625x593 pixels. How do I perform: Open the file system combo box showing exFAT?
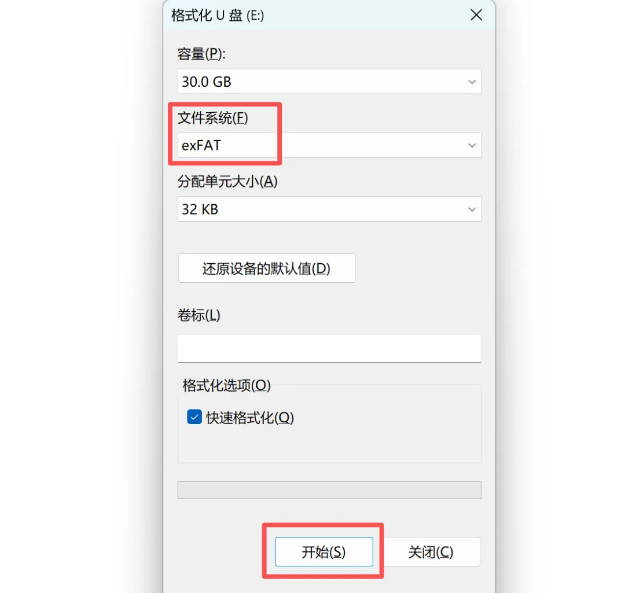click(x=329, y=145)
